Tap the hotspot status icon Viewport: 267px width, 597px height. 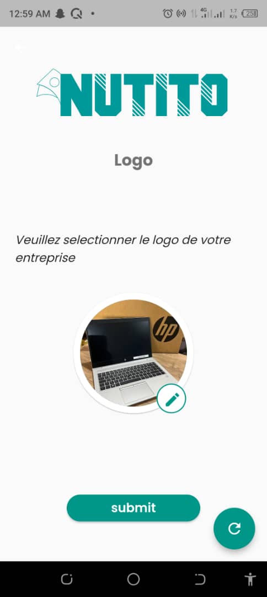coord(181,14)
